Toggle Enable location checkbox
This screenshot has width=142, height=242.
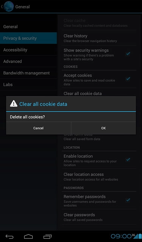click(128, 160)
